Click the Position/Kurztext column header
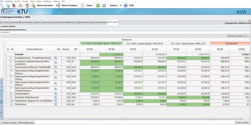The width and height of the screenshot is (251, 125). [x=34, y=49]
